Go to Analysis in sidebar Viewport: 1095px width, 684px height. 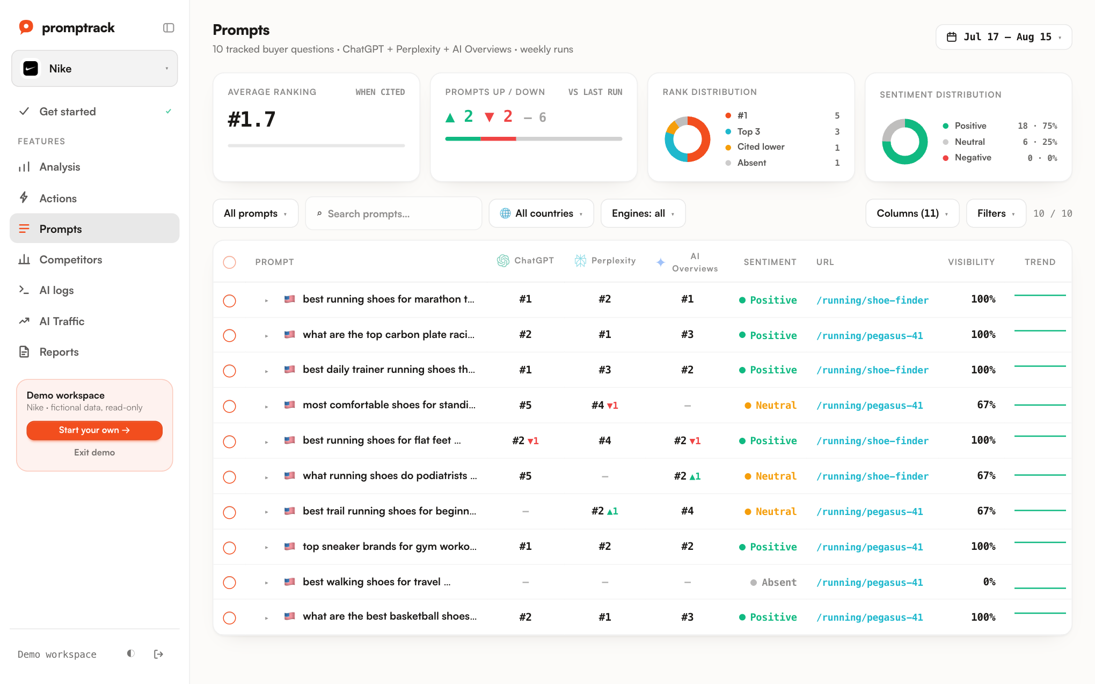[x=94, y=167]
